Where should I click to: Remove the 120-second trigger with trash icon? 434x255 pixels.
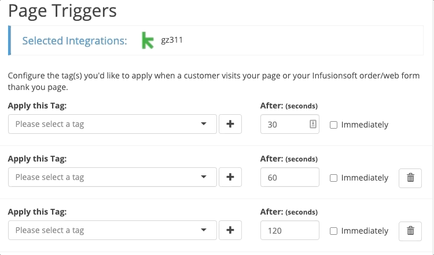pos(410,231)
